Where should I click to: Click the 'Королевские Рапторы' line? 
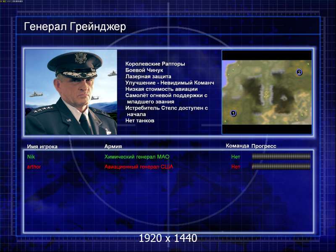(x=155, y=64)
